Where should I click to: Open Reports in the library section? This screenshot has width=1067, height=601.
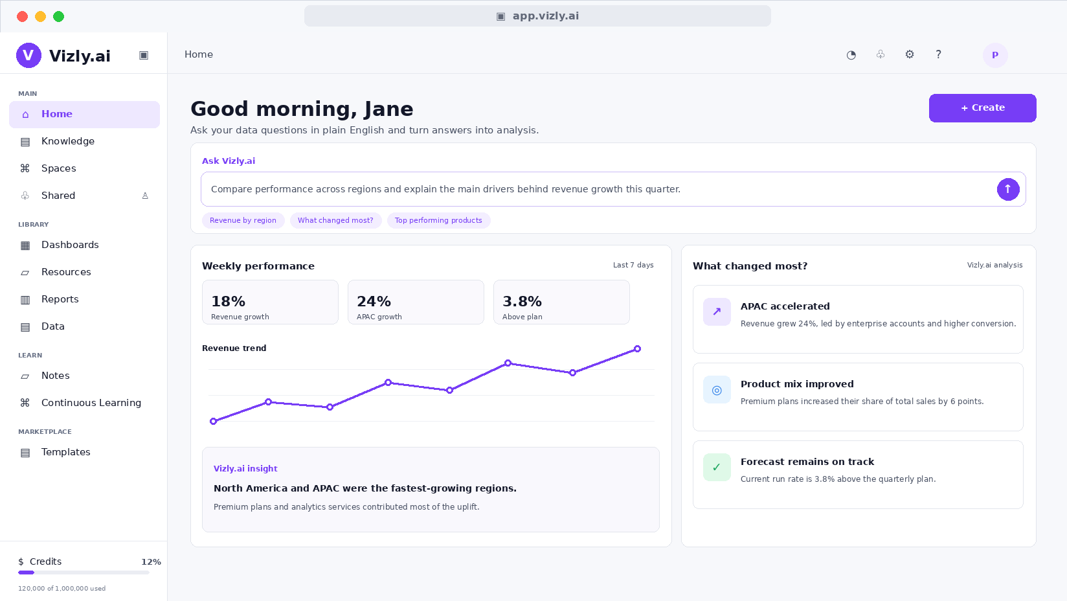coord(84,300)
